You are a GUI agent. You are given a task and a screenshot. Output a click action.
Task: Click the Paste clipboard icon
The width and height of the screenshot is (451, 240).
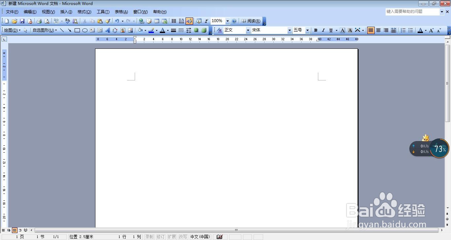click(100, 21)
